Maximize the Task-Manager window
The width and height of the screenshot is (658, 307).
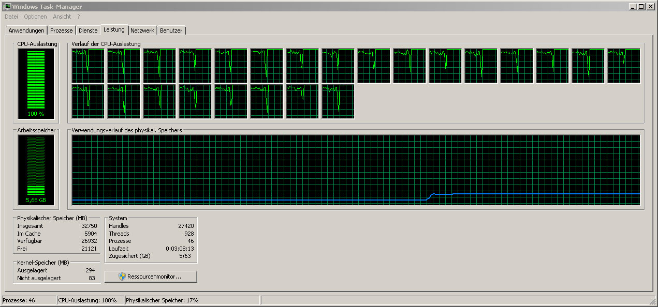pos(641,6)
